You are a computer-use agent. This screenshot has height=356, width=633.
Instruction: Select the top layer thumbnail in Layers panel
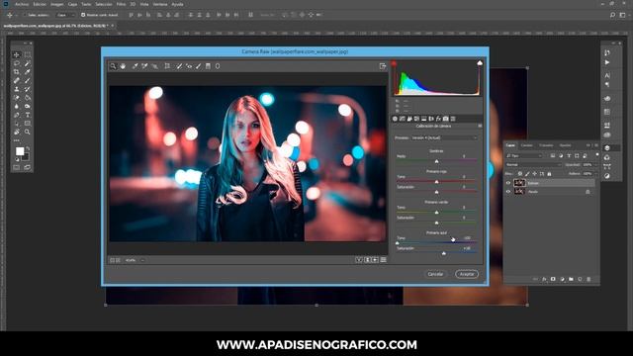(x=519, y=183)
